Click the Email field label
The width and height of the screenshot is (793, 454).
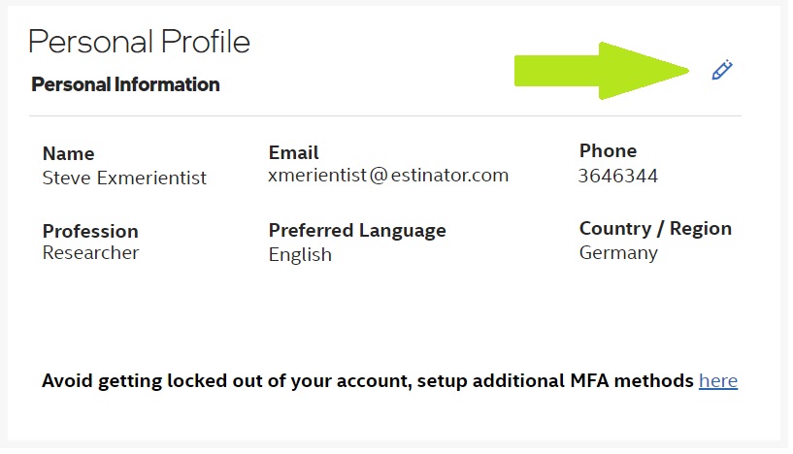(293, 152)
